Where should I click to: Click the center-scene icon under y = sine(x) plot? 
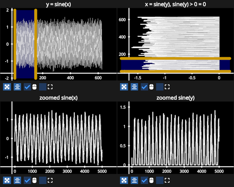coord(17,87)
